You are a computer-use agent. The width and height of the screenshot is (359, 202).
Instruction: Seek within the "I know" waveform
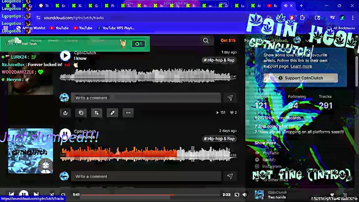click(x=145, y=76)
